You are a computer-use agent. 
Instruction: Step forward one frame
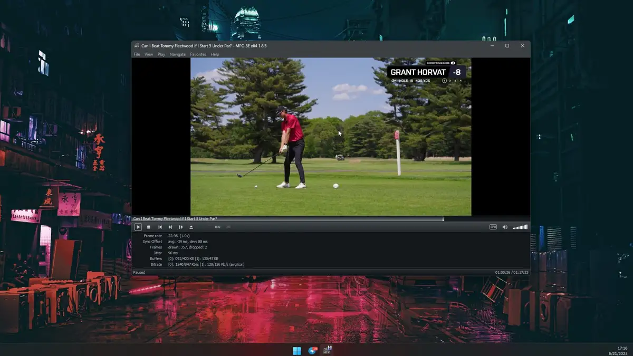pyautogui.click(x=181, y=227)
